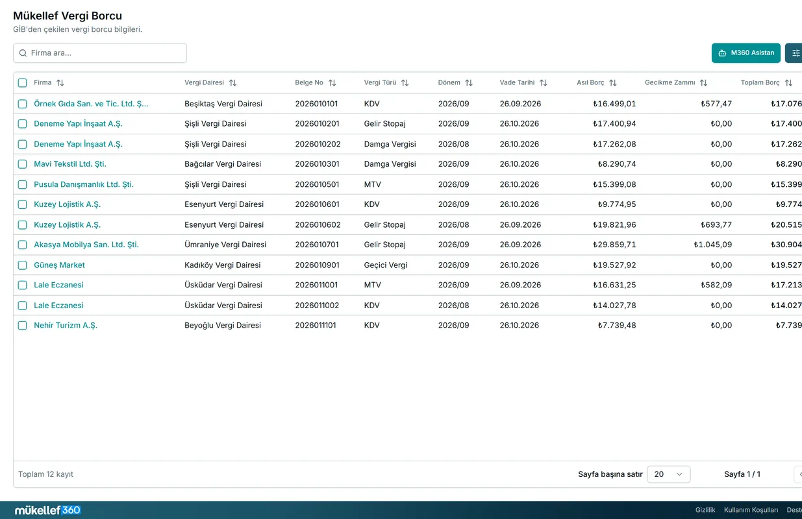Tick the Pusula Danışmanlık row checkbox

pos(23,184)
